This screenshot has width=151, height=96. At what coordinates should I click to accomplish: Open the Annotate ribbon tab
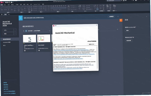click(9, 5)
